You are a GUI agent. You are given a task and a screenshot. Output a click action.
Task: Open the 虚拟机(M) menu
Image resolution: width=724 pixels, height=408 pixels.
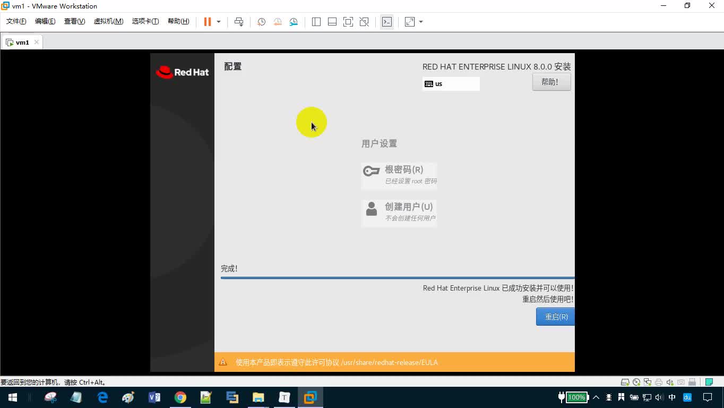click(108, 21)
